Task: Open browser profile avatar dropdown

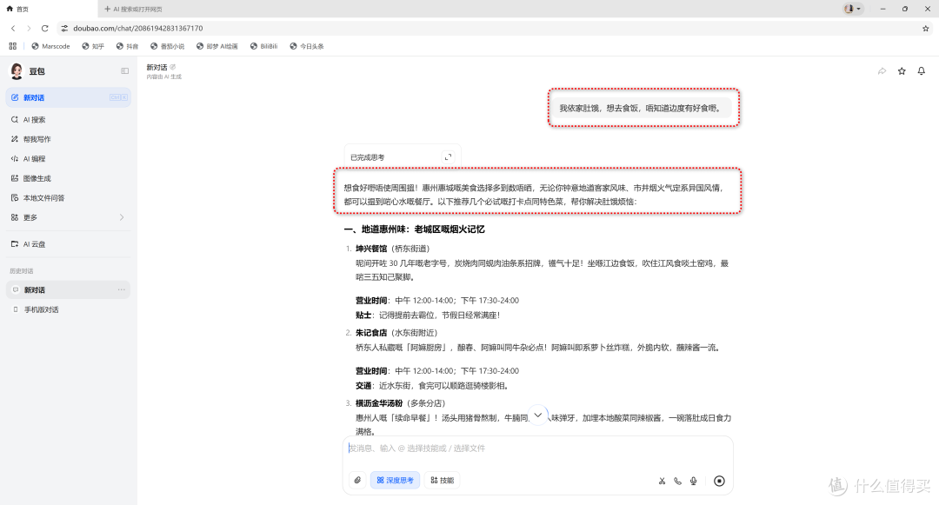Action: pos(852,9)
